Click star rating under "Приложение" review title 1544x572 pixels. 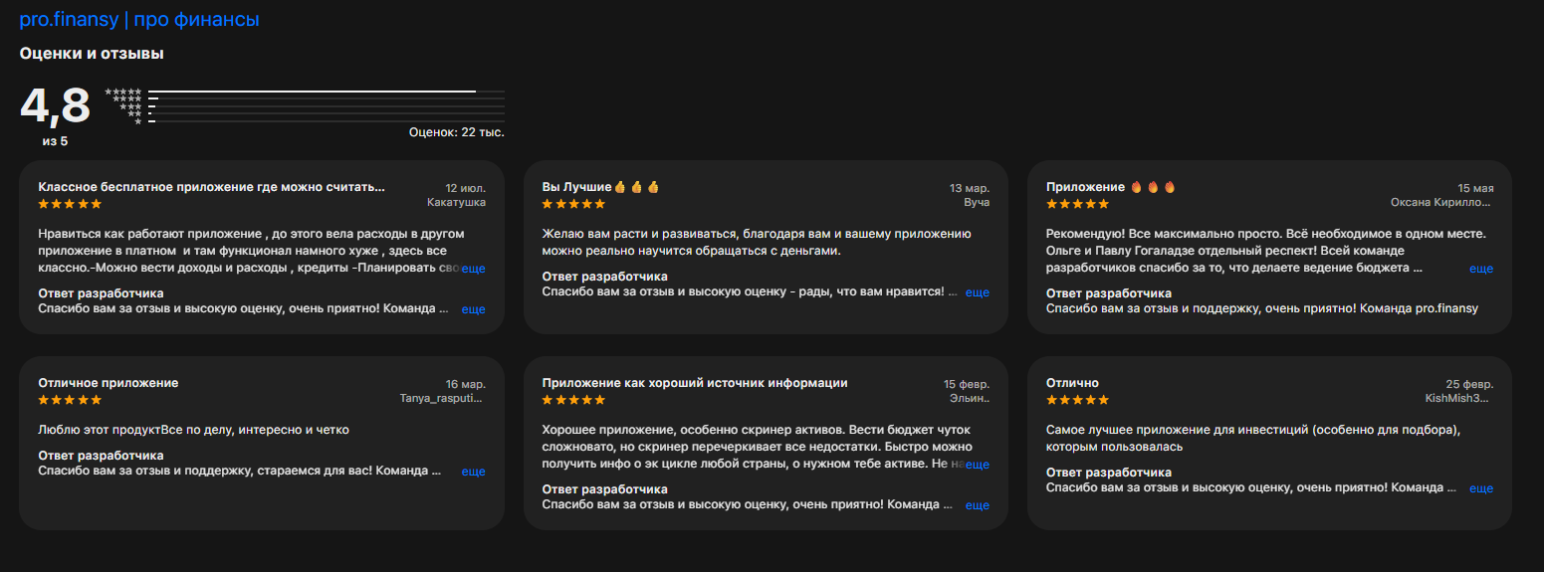1077,204
